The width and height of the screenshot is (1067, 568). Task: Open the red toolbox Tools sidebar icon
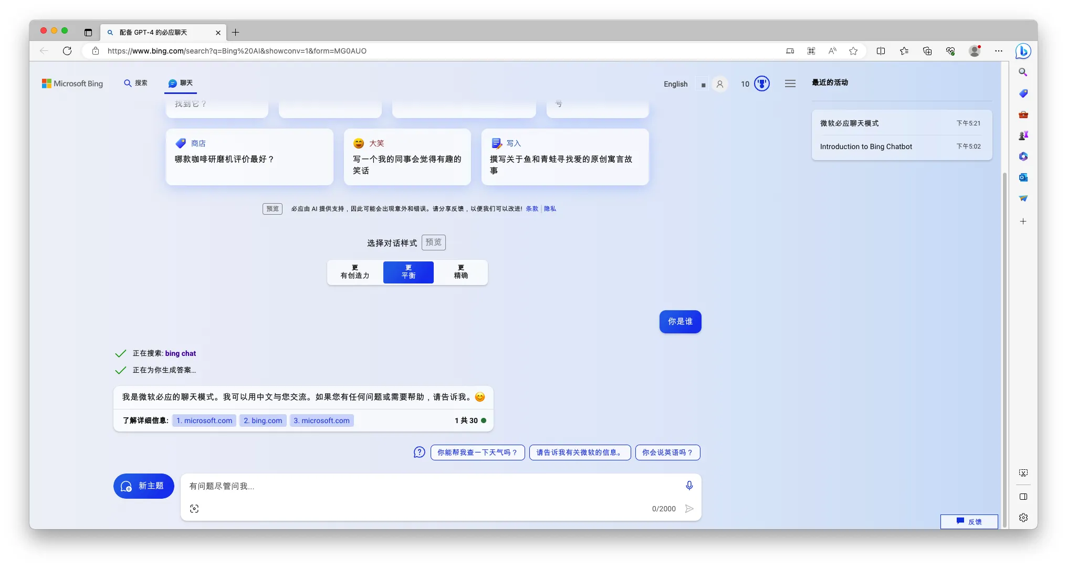click(x=1023, y=114)
